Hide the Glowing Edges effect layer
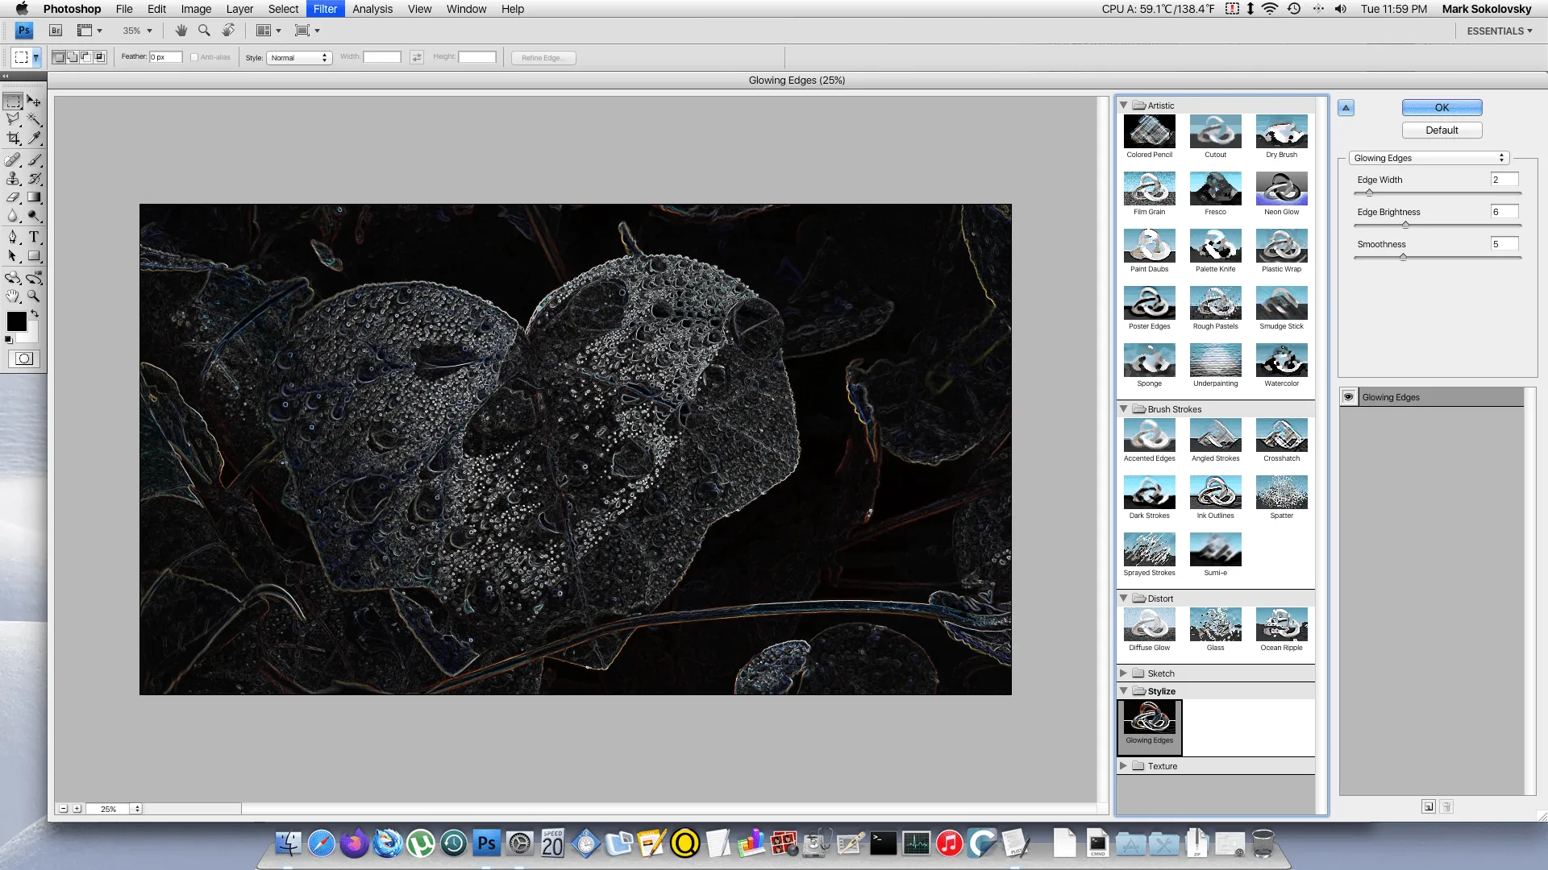Screen dimensions: 1548x870 (x=1349, y=396)
